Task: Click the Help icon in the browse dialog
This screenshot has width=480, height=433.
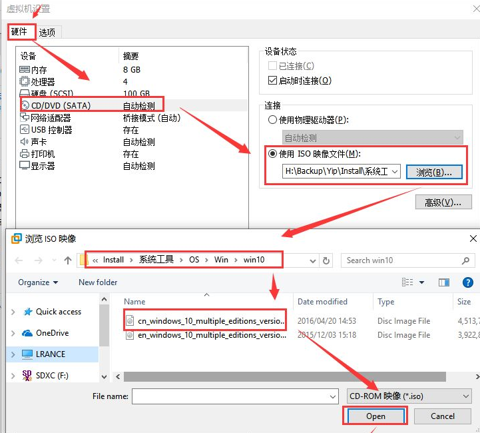Action: tap(467, 282)
